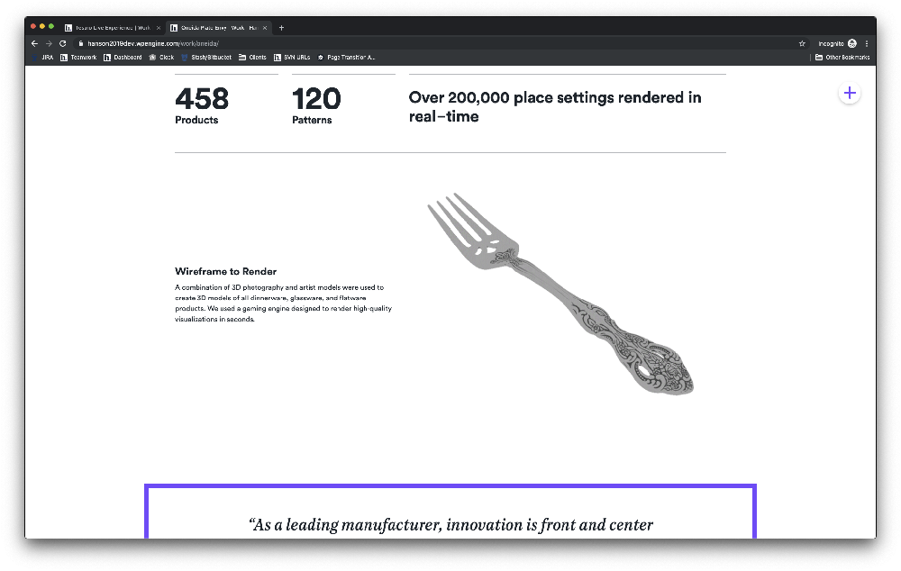This screenshot has height=571, width=901.
Task: Click the browser forward arrow
Action: 49,43
